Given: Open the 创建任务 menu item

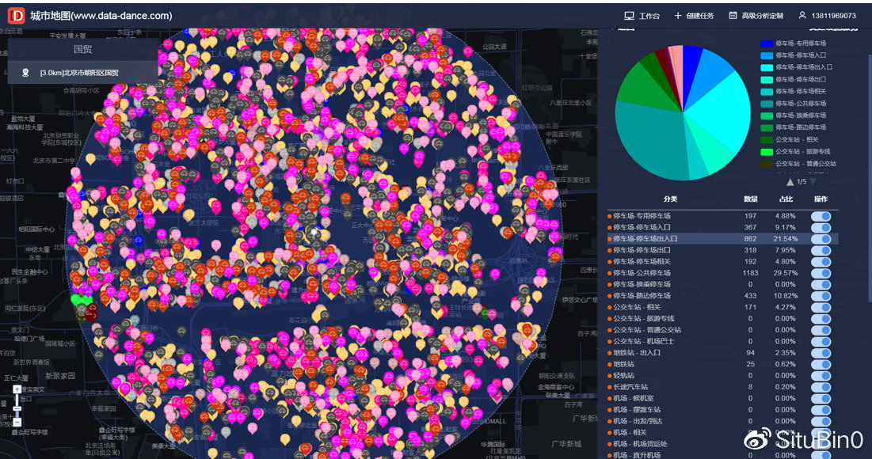Looking at the screenshot, I should pyautogui.click(x=694, y=16).
